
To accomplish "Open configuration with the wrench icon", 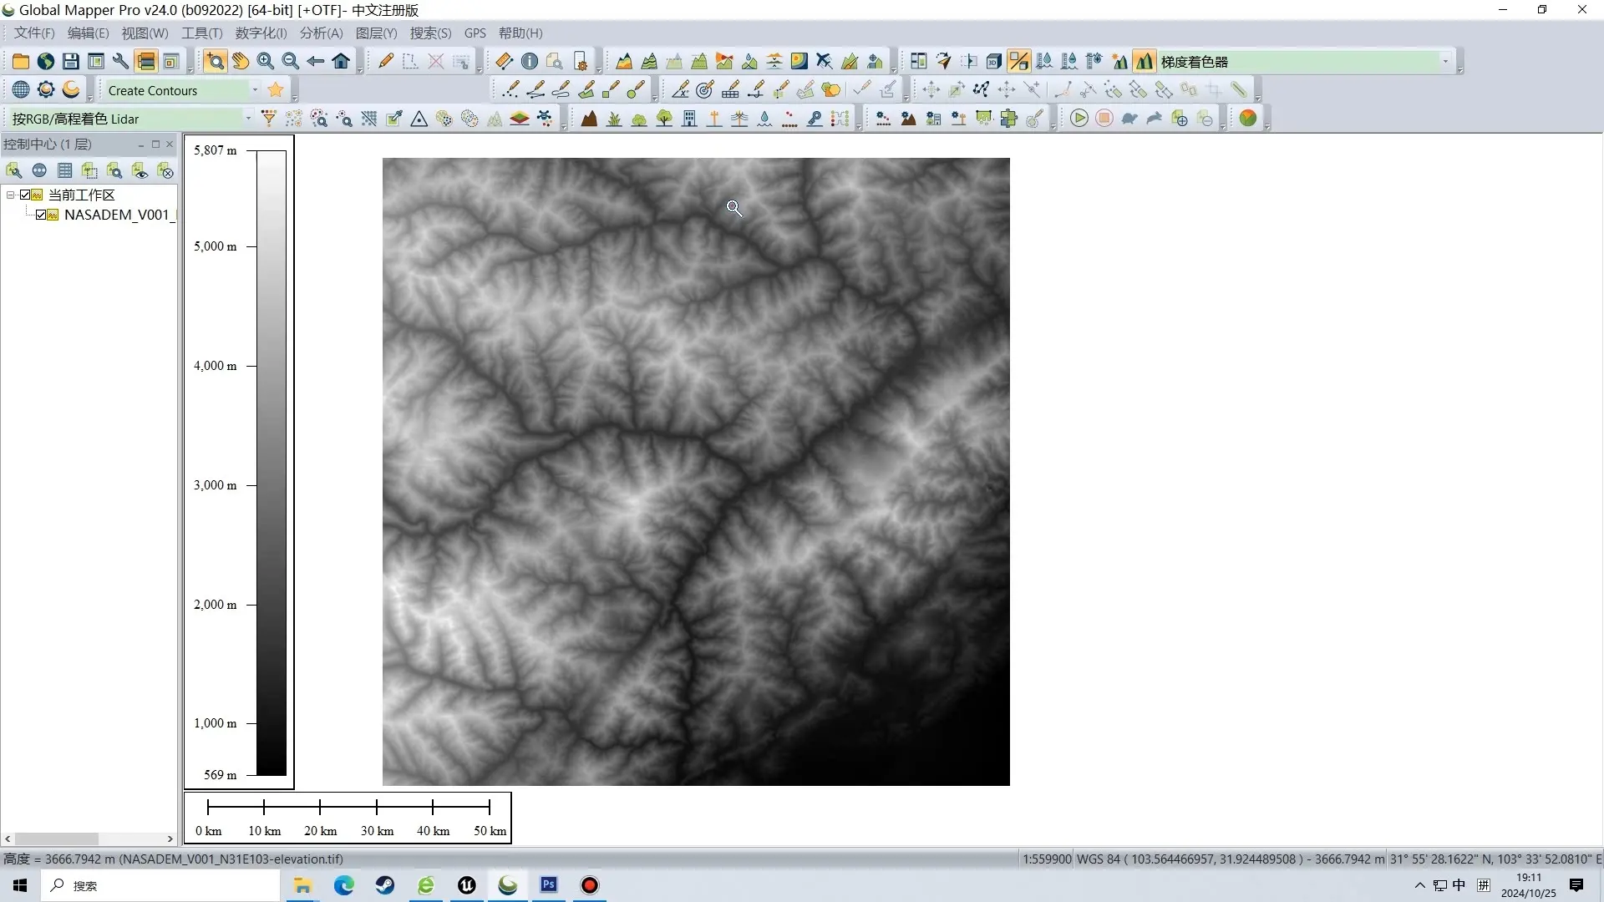I will [x=121, y=61].
